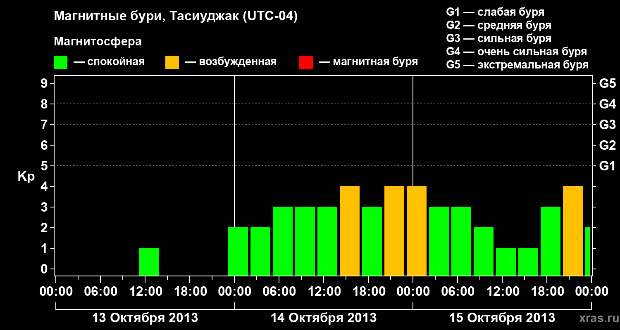620x330 pixels.
Task: Click the date label '14 Октября 2013'
Action: 324,318
